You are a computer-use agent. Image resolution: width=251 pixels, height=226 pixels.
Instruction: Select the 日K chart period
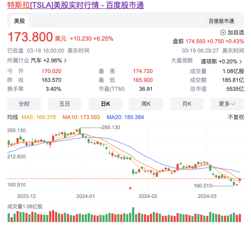(105, 104)
